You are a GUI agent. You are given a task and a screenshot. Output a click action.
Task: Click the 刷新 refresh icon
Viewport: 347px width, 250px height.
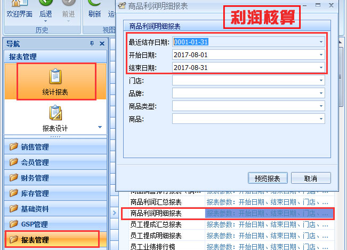tap(94, 4)
